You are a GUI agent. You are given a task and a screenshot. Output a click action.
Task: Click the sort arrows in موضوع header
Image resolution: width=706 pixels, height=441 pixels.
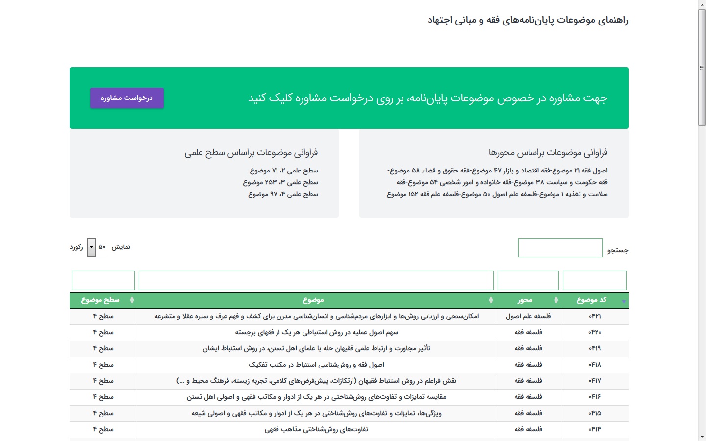491,300
